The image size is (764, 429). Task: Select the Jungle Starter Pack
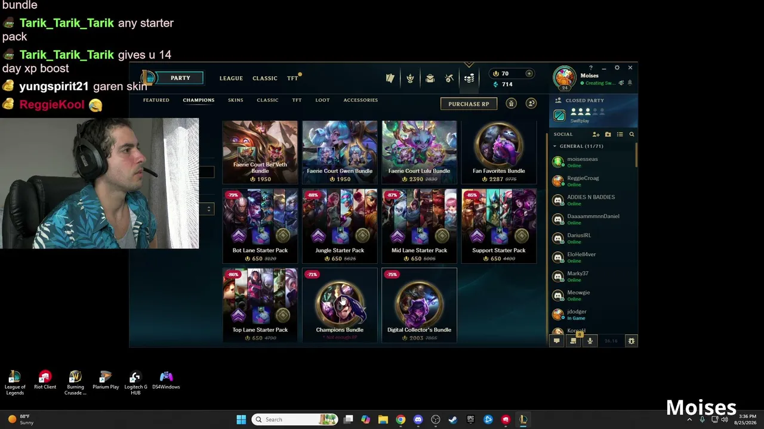tap(340, 226)
